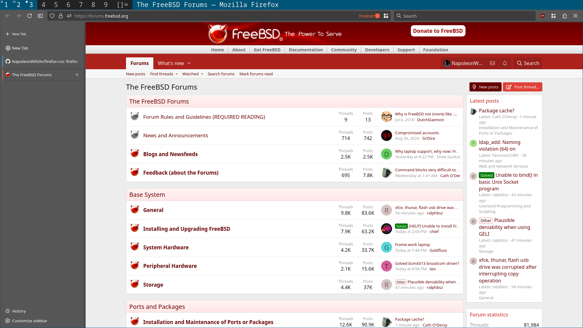
Task: Open the Firefox hamburger menu
Action: (x=575, y=16)
